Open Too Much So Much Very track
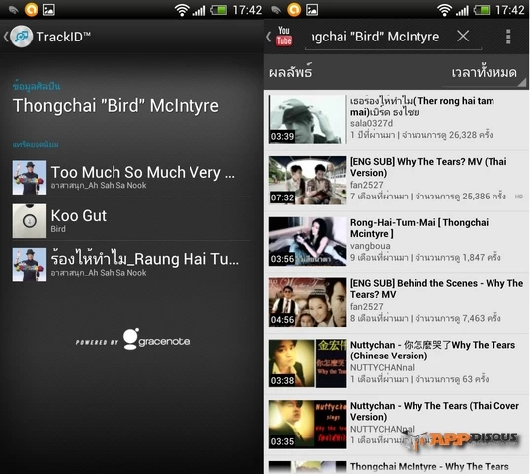This screenshot has height=474, width=531. pos(131,177)
